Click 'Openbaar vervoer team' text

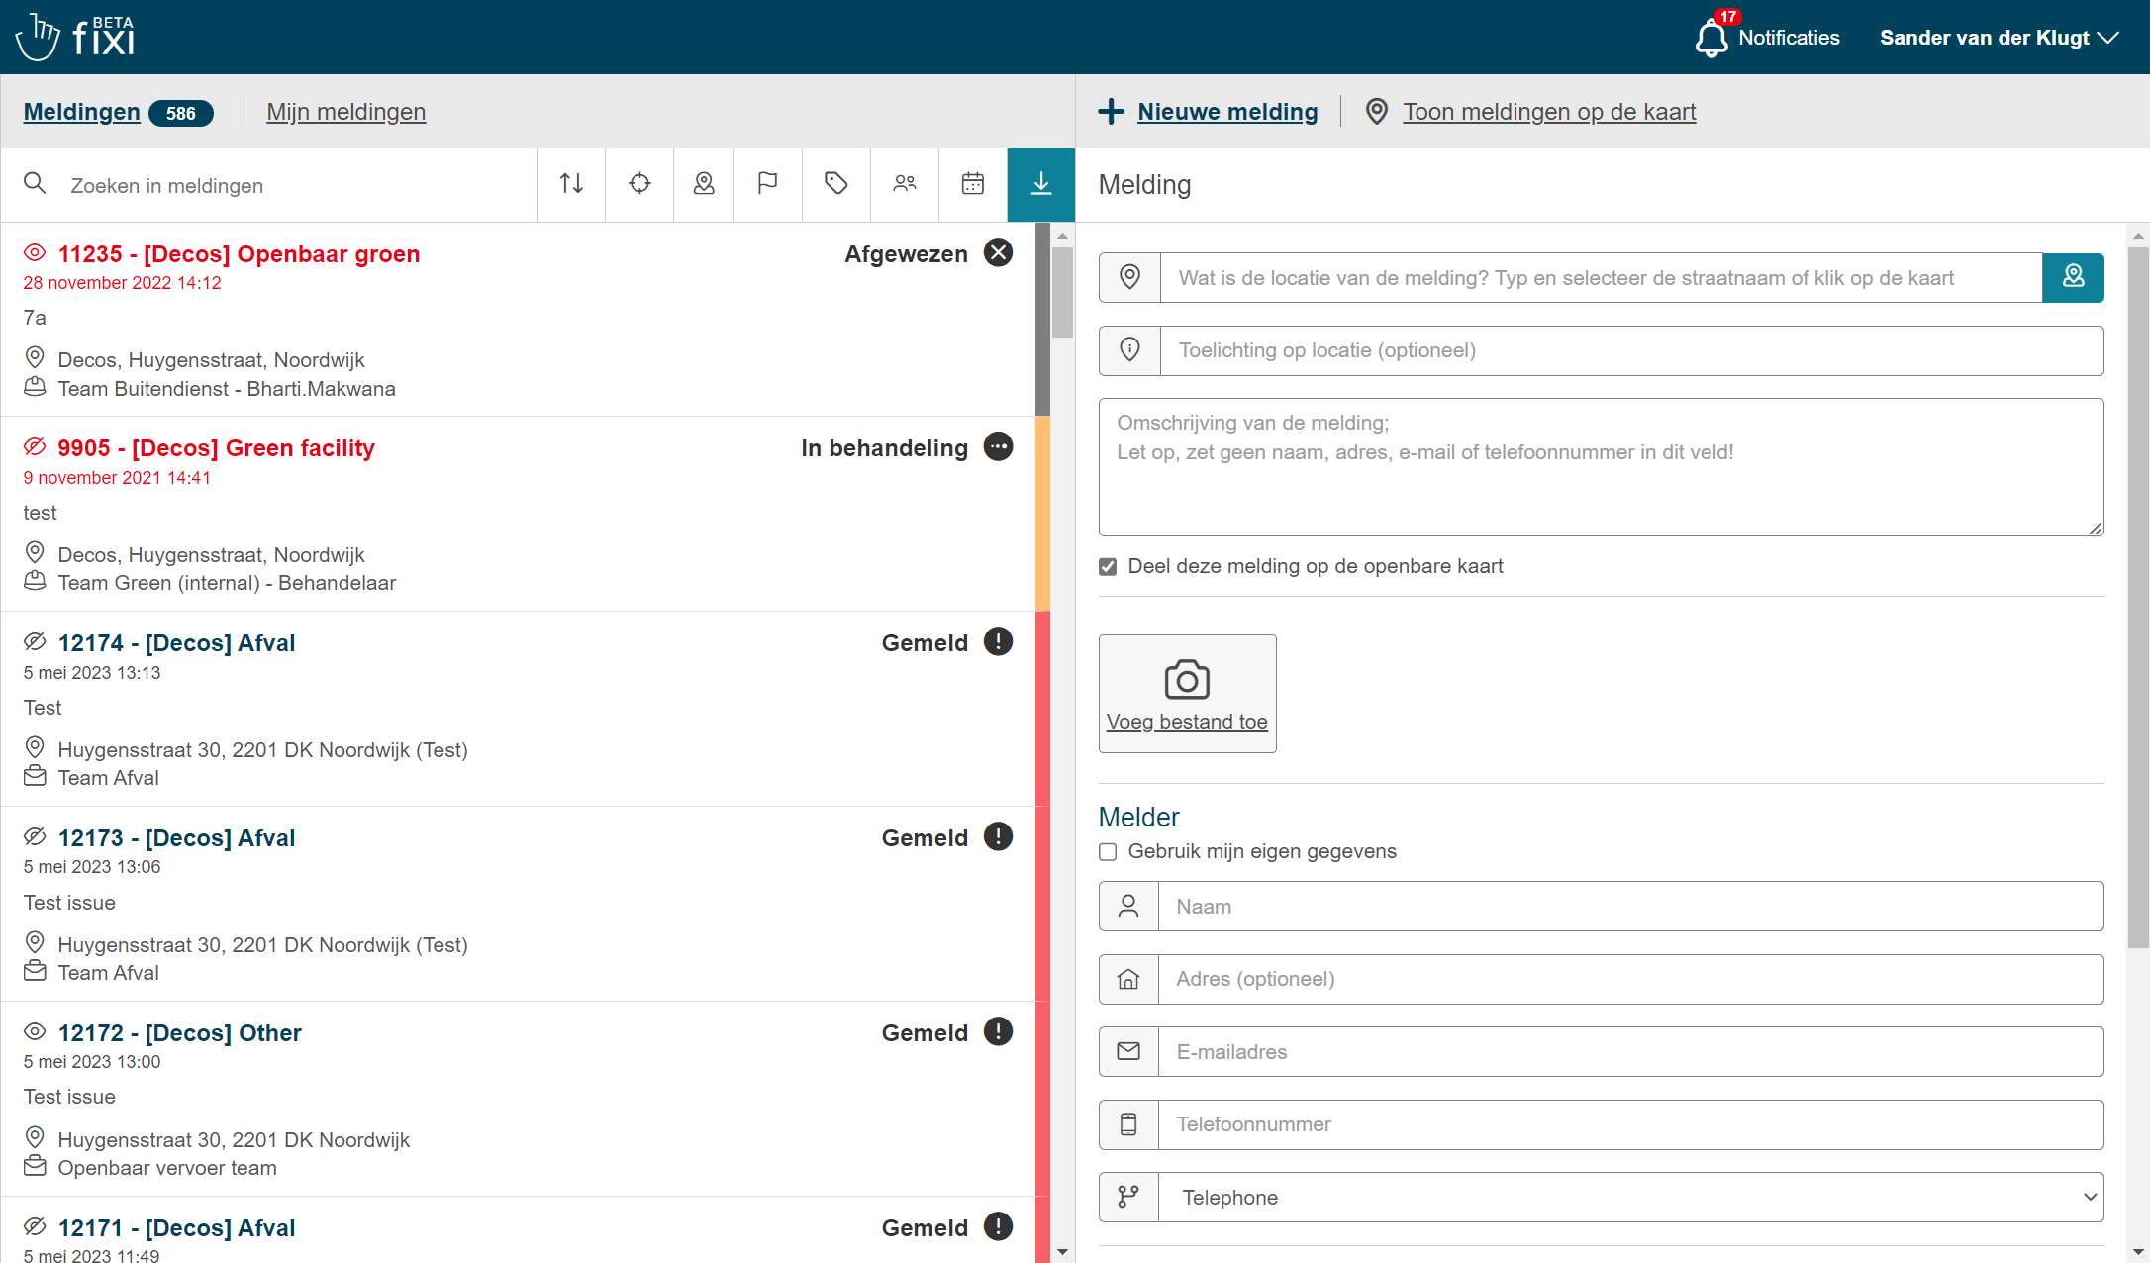click(x=167, y=1168)
